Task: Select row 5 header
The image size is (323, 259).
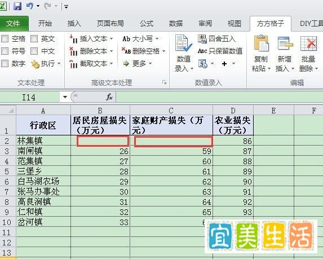Action: point(8,172)
